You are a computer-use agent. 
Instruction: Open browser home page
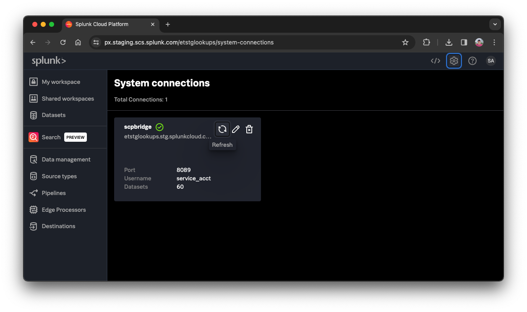pyautogui.click(x=78, y=42)
